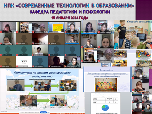Click muted mic icon on Юлия Сиренко tile
Image resolution: width=152 pixels, height=114 pixels.
coord(17,43)
